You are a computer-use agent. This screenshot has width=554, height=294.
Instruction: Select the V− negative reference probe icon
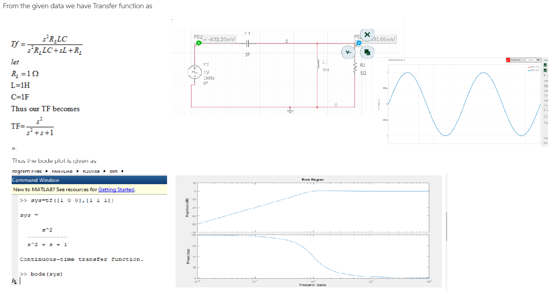pos(348,52)
